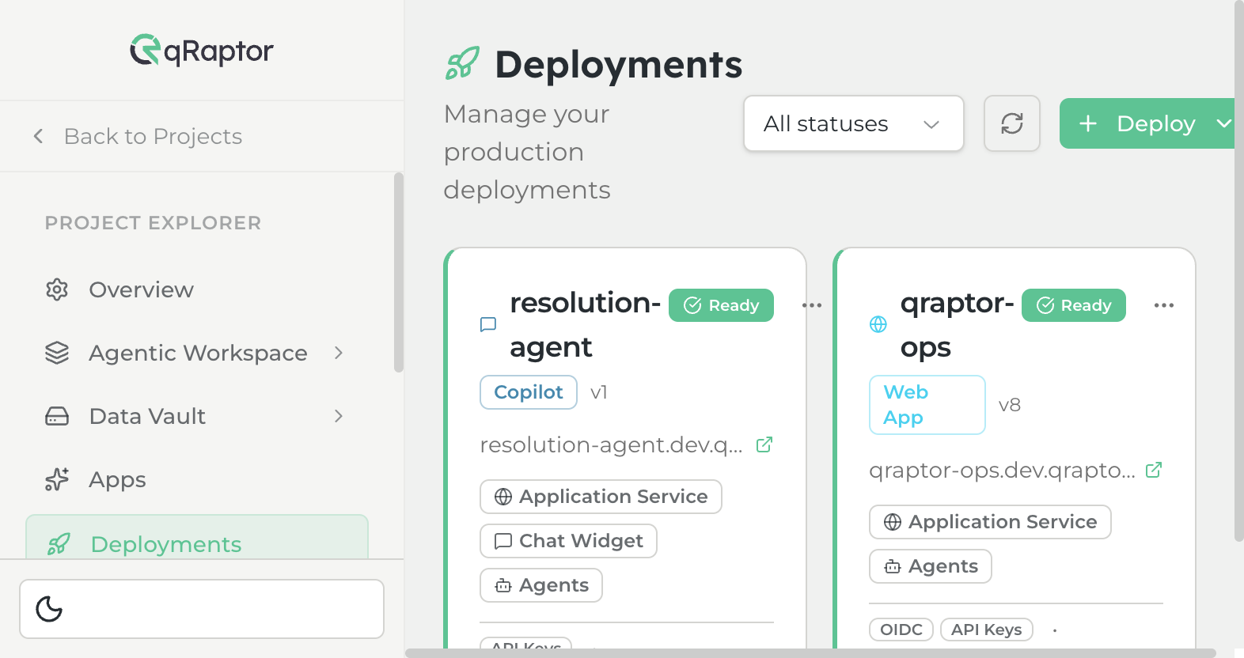Screen dimensions: 1244x658
Task: Click the OIDC tag
Action: pyautogui.click(x=901, y=630)
